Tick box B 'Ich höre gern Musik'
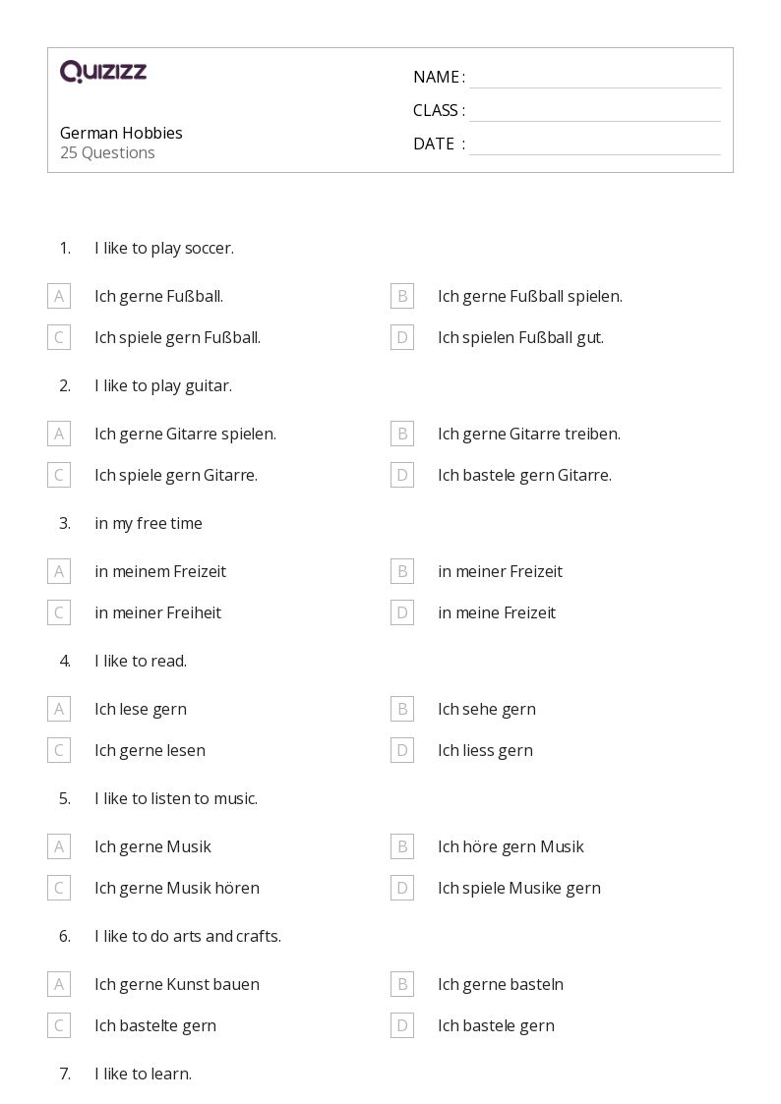This screenshot has width=781, height=1104. pos(402,847)
